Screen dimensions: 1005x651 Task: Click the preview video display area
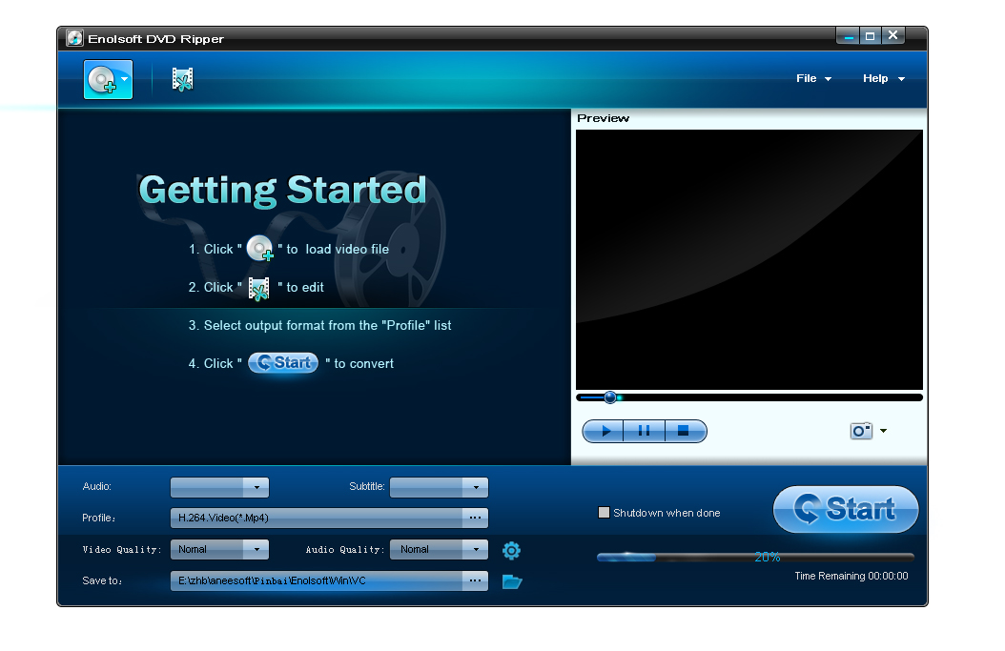coord(749,259)
